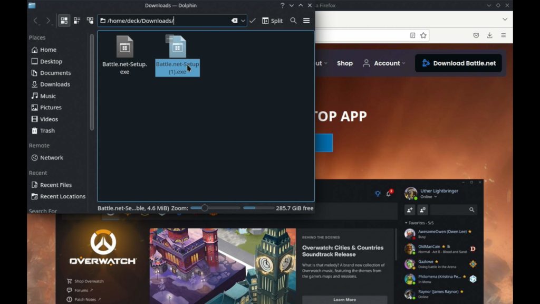Go forward in Dolphin navigation
This screenshot has height=304, width=540.
click(48, 21)
